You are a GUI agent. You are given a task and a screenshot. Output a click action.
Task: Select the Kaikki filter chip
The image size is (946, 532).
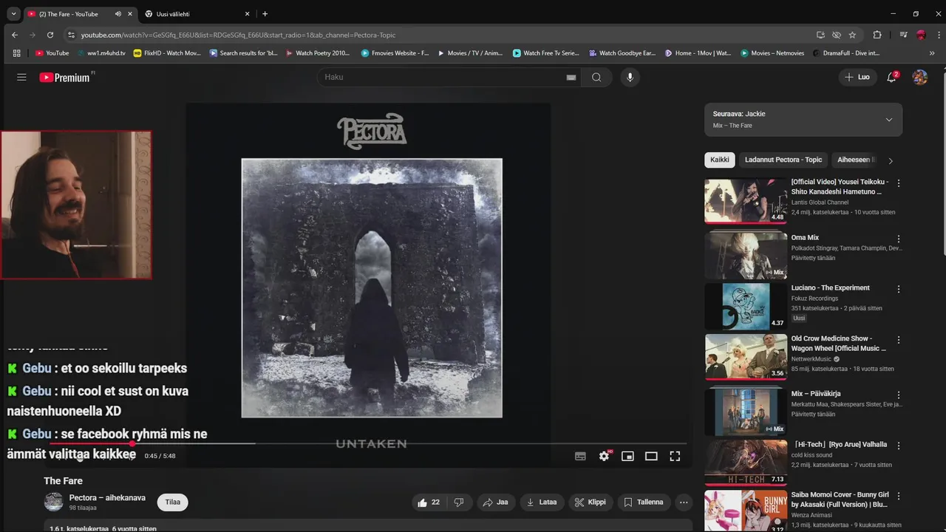[x=720, y=160]
